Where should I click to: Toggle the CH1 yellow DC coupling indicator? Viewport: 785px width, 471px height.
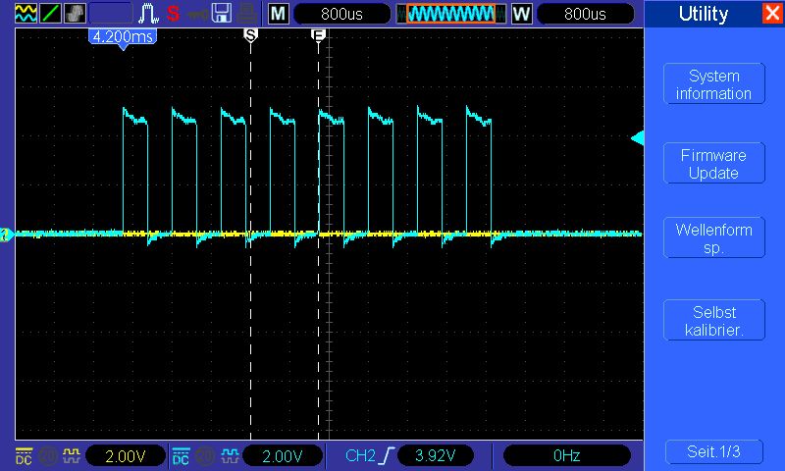(24, 455)
